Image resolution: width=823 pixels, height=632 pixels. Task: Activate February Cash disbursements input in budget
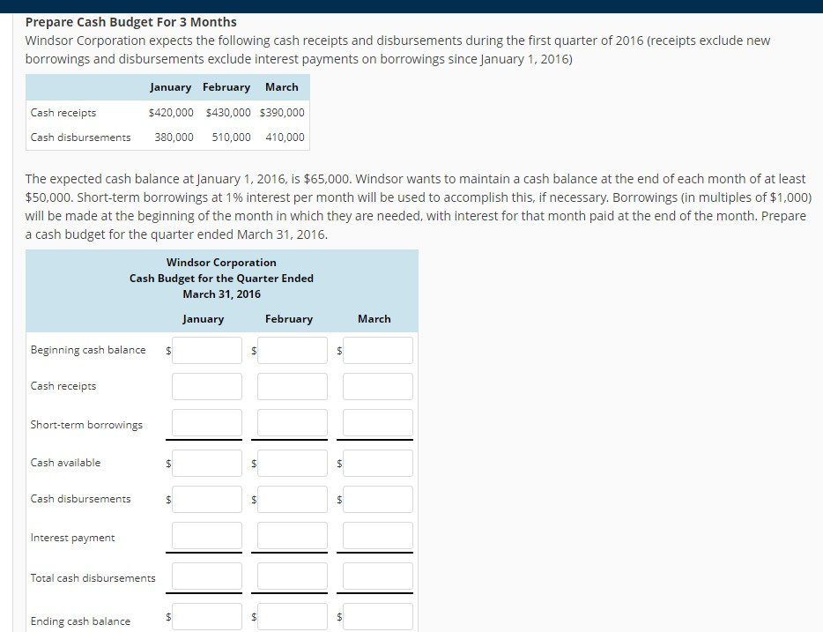point(293,499)
